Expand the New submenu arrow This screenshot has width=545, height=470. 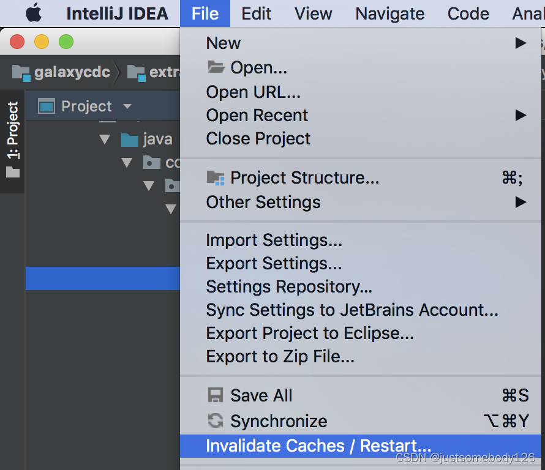click(x=521, y=43)
